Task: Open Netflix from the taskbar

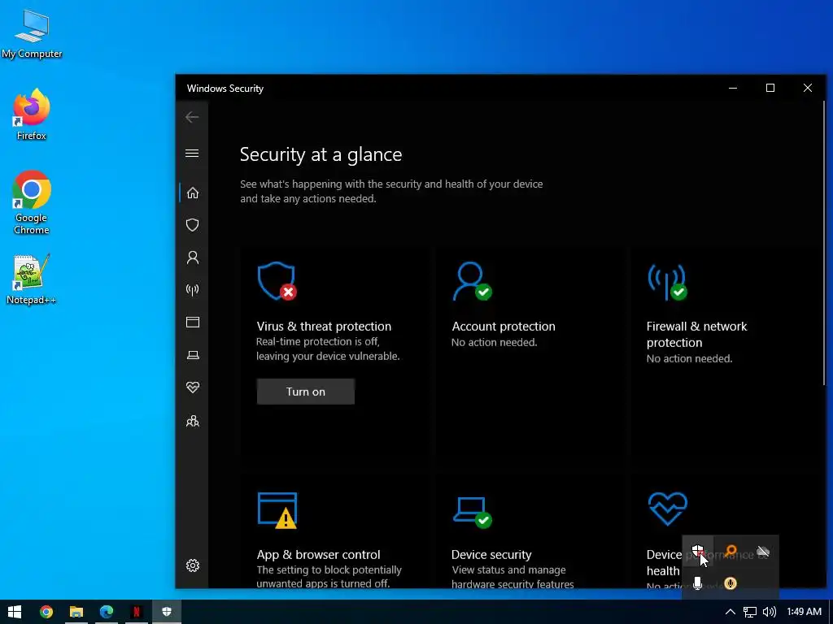Action: [137, 613]
